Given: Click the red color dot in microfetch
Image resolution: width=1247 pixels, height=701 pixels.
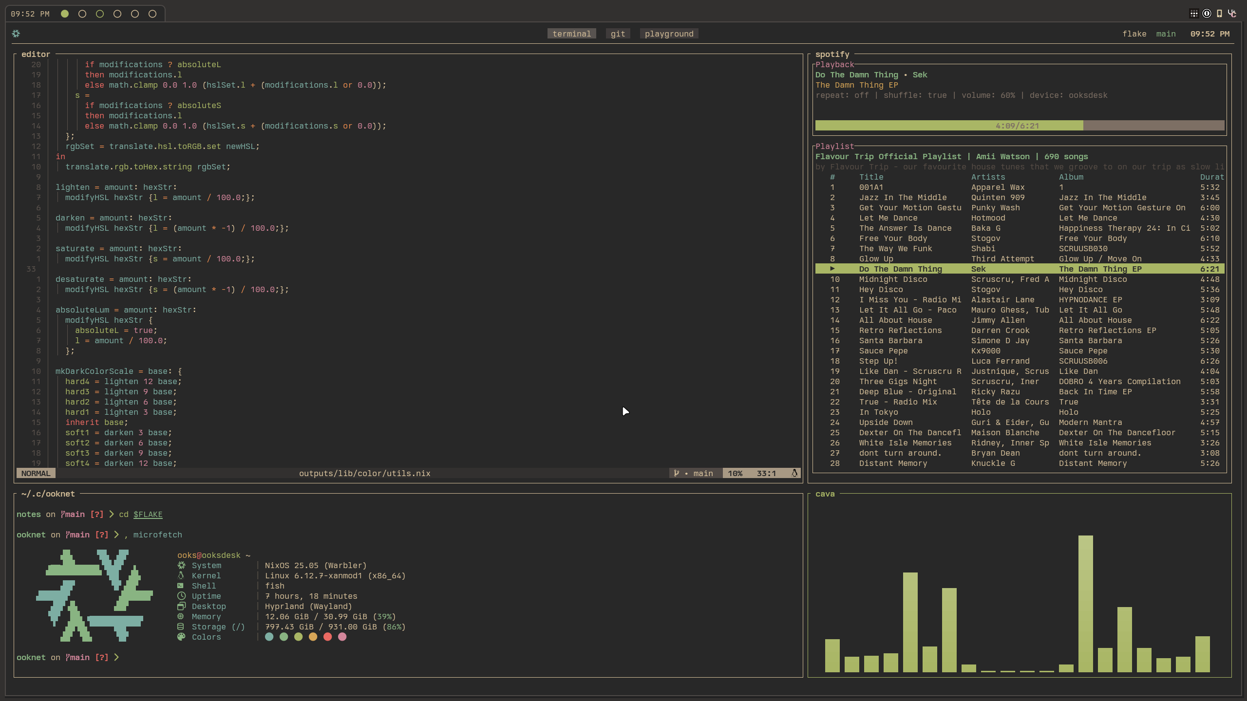Looking at the screenshot, I should (x=327, y=637).
